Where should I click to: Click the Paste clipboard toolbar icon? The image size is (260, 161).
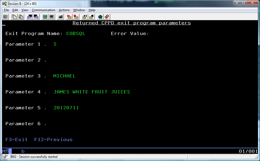click(x=21, y=17)
